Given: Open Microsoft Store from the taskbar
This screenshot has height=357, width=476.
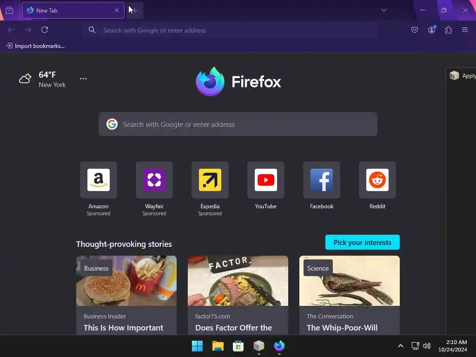Looking at the screenshot, I should (238, 346).
